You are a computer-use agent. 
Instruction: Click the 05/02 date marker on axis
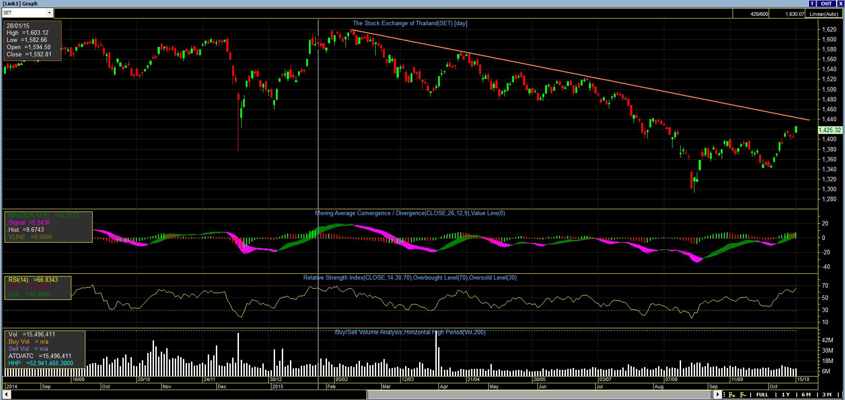[x=341, y=379]
